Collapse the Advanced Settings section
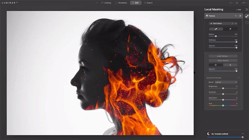Screen dimensions: 249x140 239,78
